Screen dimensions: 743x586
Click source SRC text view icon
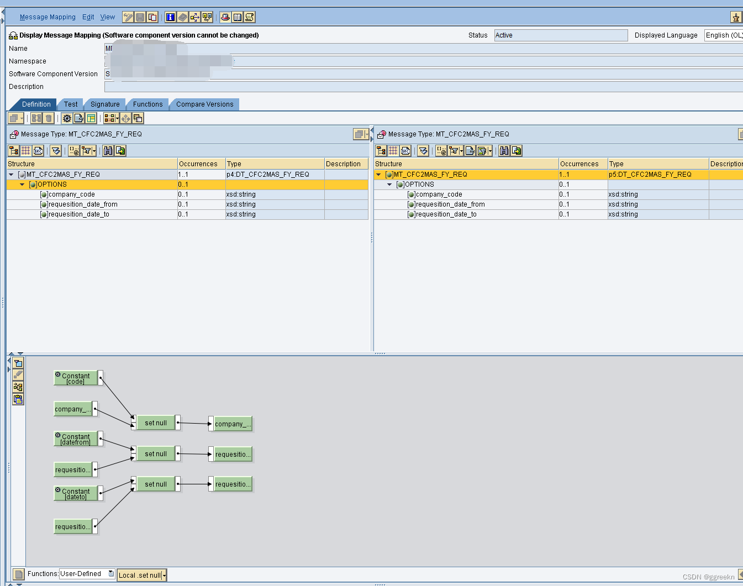pos(38,151)
